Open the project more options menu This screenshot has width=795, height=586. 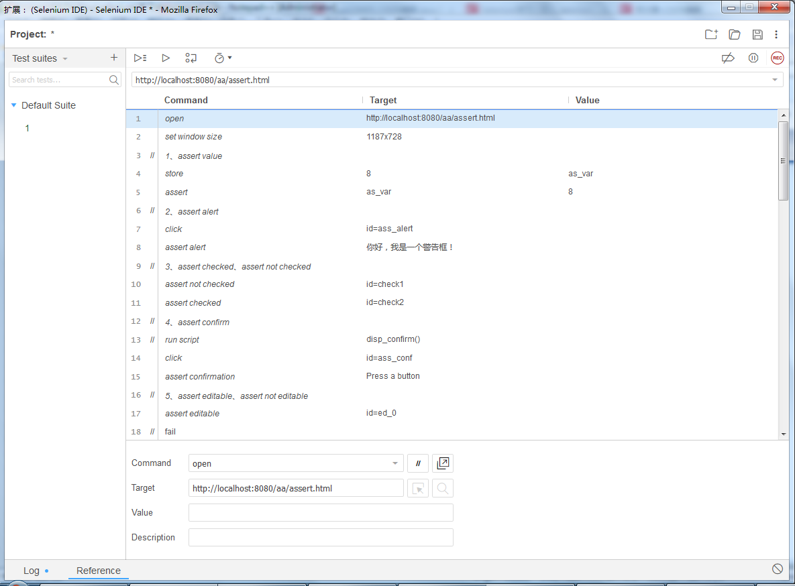pos(776,34)
